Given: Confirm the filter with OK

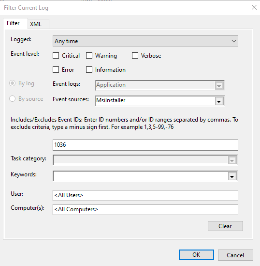Looking at the screenshot, I should [x=196, y=255].
